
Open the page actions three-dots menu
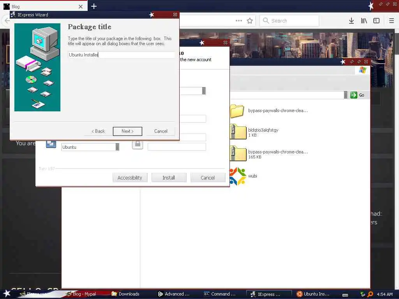tap(239, 21)
